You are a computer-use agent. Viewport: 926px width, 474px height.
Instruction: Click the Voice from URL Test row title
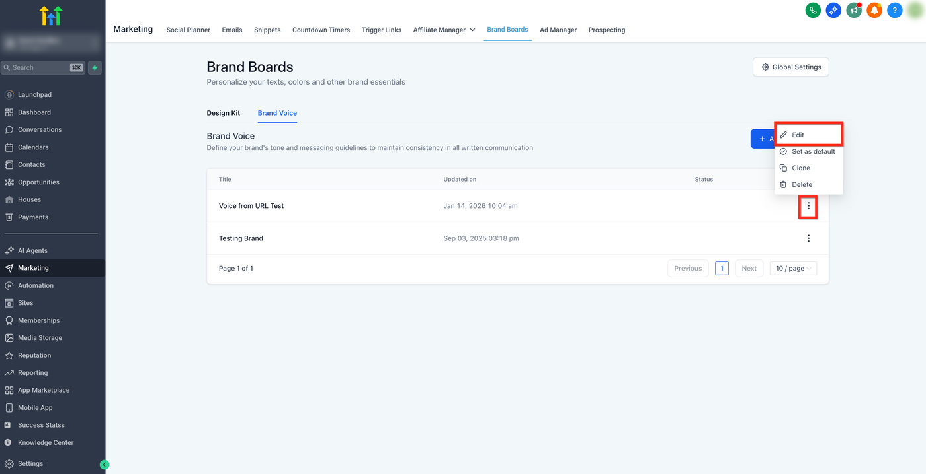(x=251, y=206)
